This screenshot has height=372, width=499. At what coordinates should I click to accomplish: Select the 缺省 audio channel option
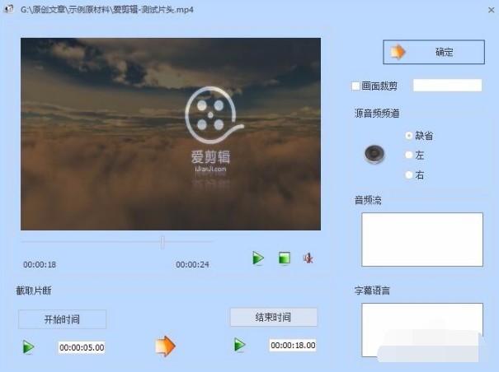409,136
